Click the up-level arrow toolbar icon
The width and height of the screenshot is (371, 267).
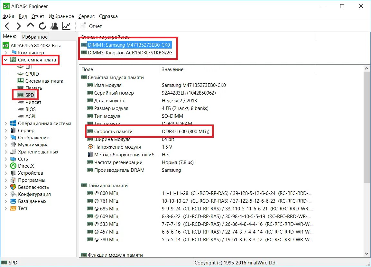point(30,25)
